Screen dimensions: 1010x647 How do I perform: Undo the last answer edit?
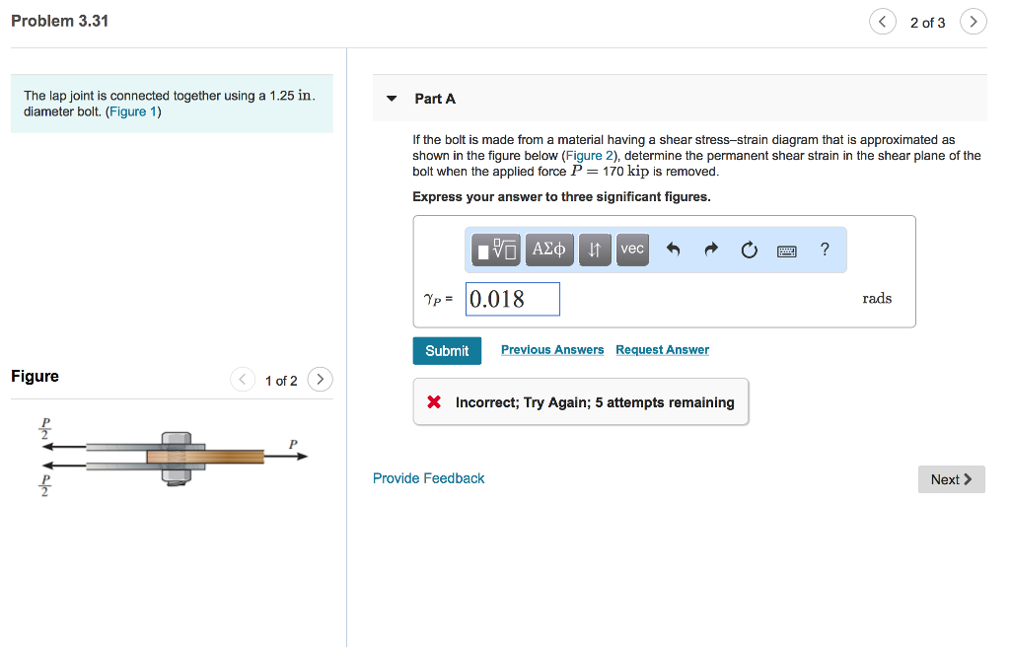[x=675, y=251]
